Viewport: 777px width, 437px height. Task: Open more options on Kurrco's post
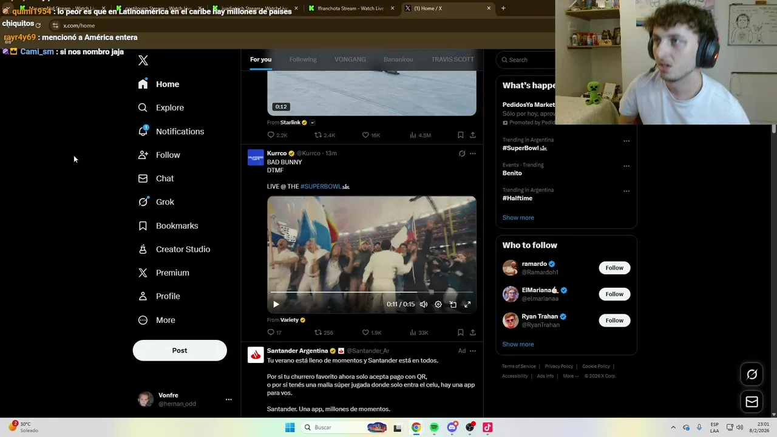point(473,154)
